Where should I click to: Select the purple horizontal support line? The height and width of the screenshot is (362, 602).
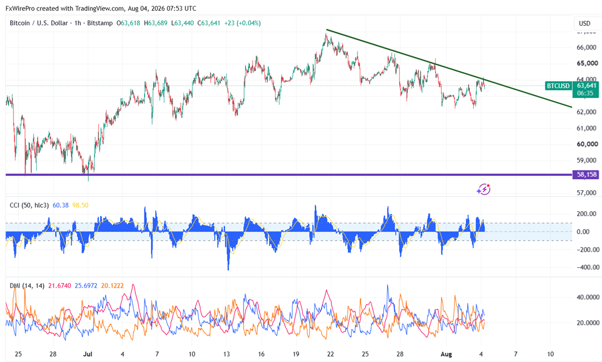(x=289, y=175)
